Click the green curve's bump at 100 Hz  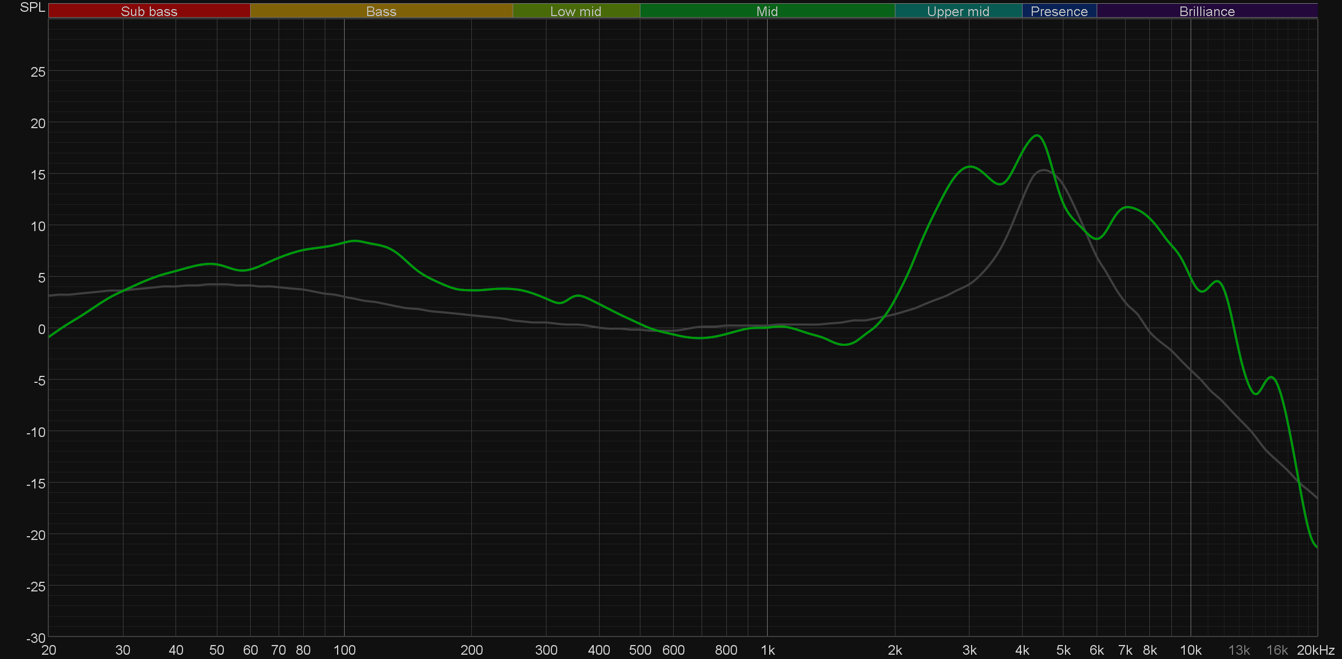tap(354, 241)
